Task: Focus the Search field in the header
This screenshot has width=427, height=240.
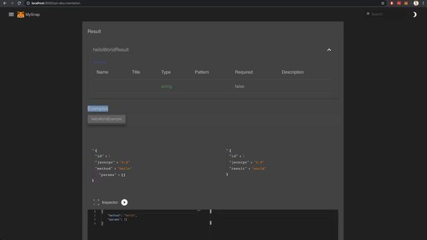Action: (x=386, y=14)
